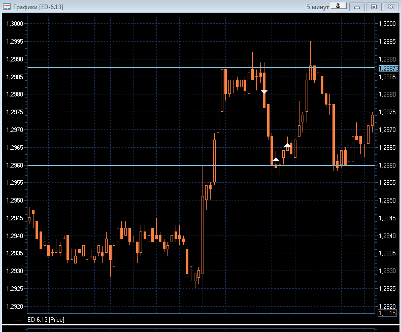The height and width of the screenshot is (332, 401).
Task: Click the left axis label 1,2950
Action: click(15, 201)
